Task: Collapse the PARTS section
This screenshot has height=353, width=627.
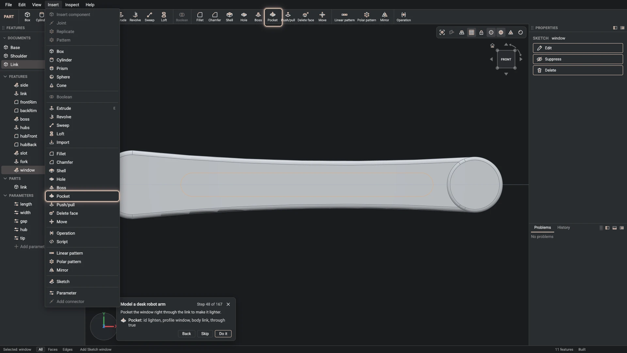Action: tap(5, 178)
